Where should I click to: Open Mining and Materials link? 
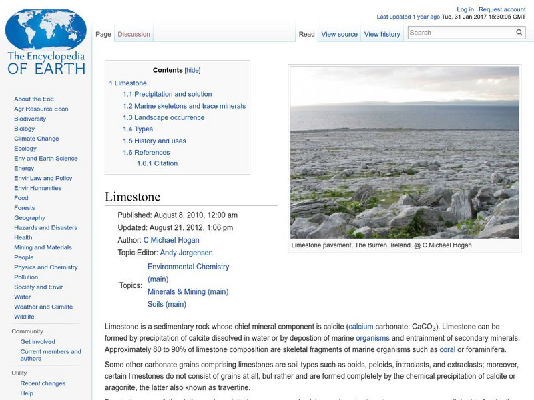(x=43, y=247)
